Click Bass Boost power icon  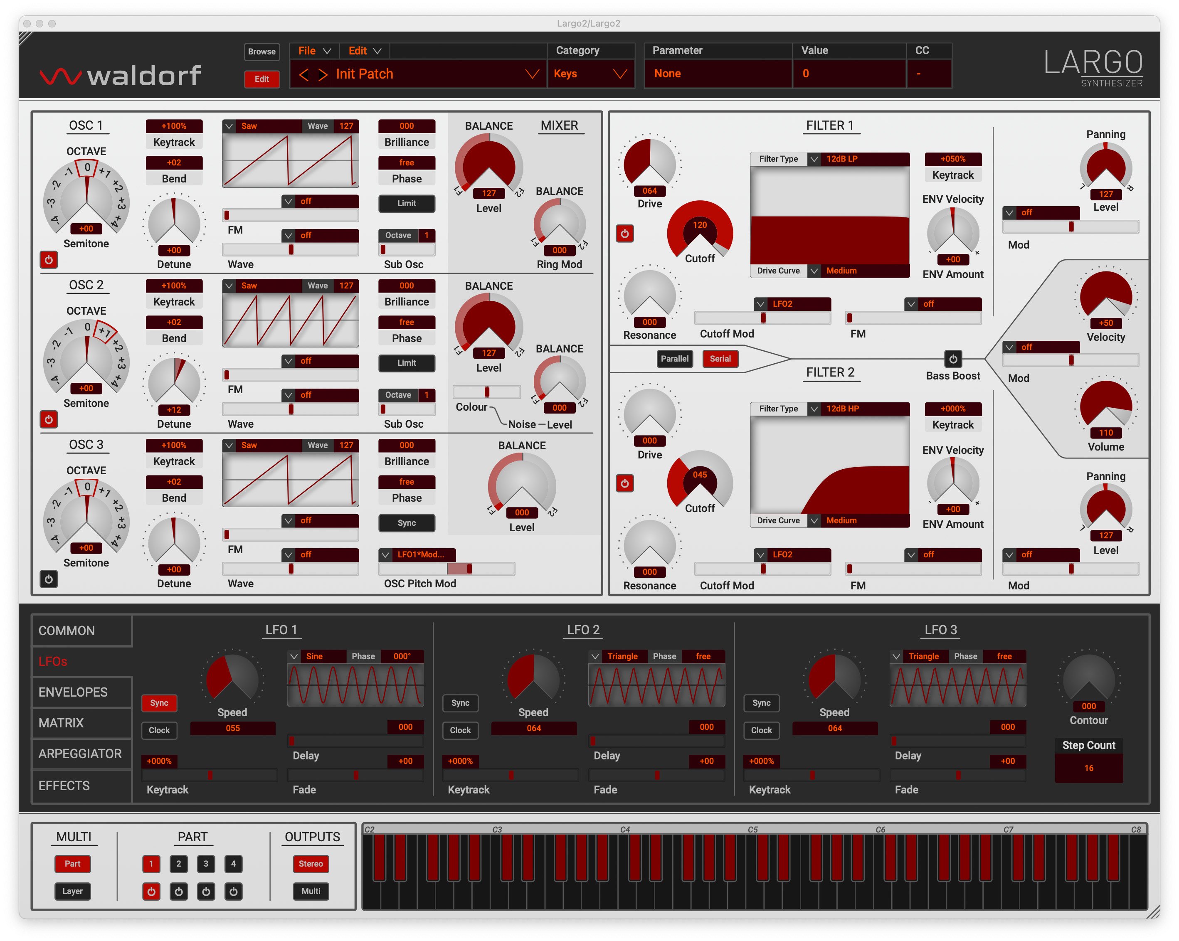click(952, 359)
